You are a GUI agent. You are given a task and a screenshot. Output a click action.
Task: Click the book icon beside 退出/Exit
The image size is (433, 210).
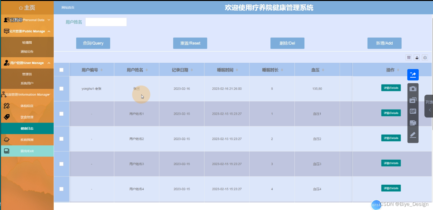point(7,151)
